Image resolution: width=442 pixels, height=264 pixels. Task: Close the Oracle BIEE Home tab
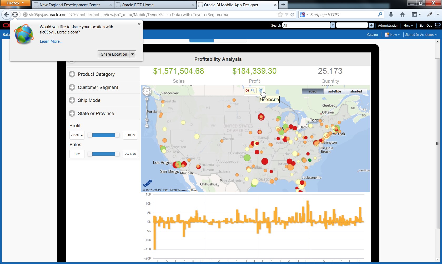click(x=193, y=5)
